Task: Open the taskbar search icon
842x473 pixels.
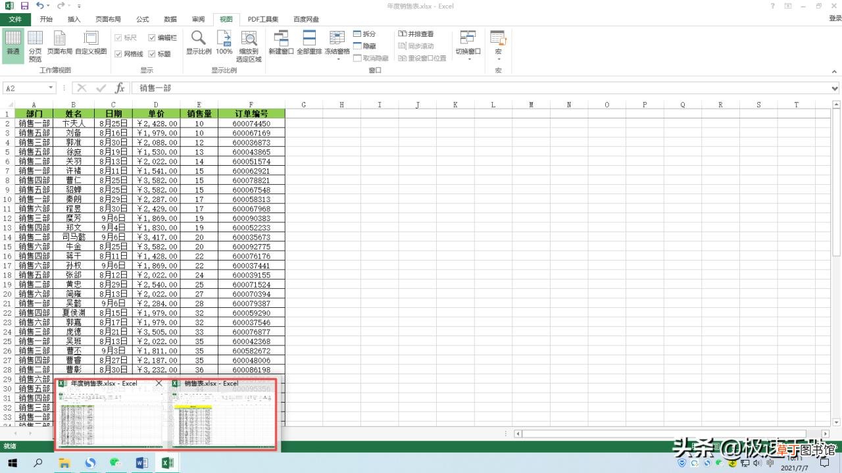Action: click(x=37, y=463)
